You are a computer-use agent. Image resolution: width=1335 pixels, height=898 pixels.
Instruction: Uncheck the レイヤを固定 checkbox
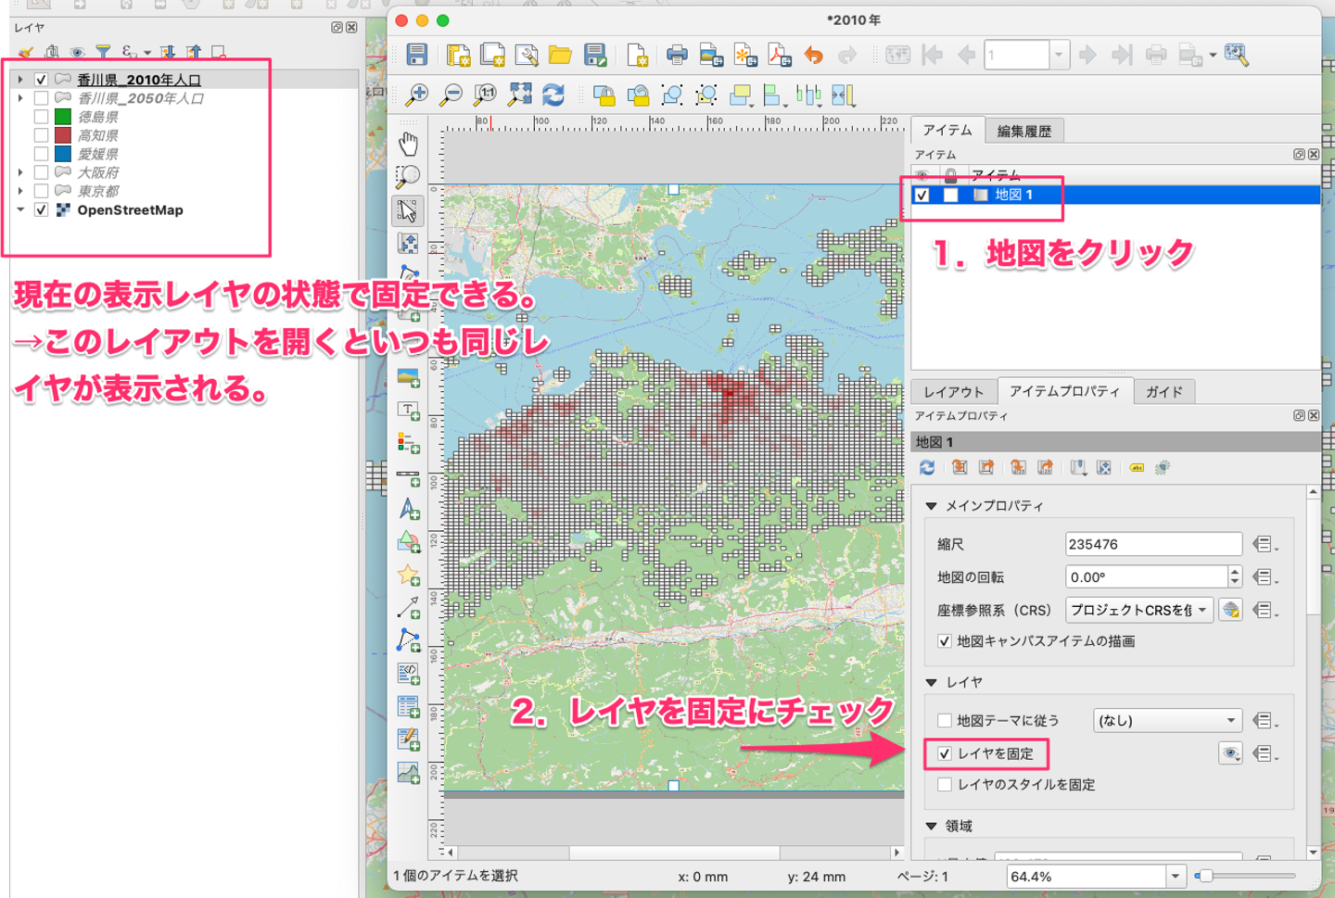point(944,753)
